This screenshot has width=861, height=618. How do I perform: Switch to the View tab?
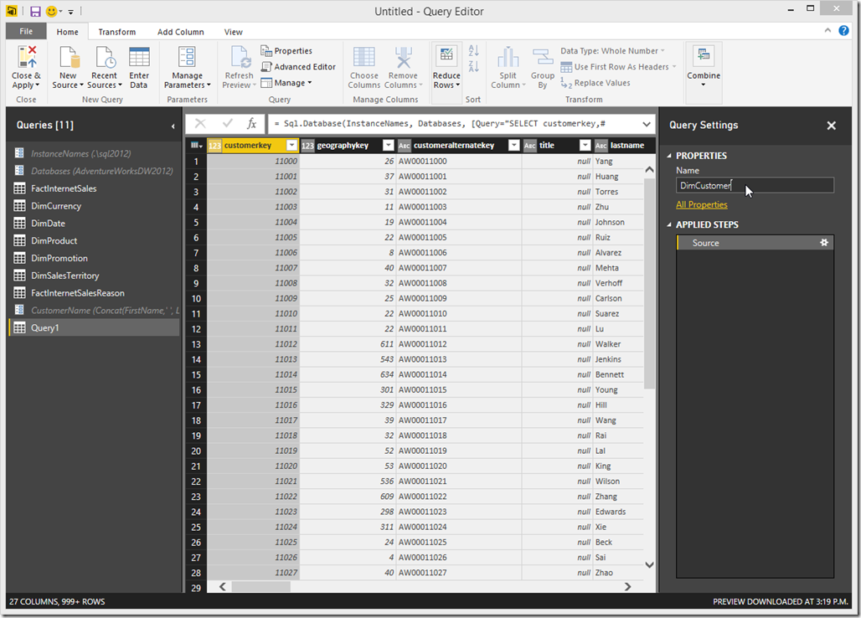coord(234,32)
